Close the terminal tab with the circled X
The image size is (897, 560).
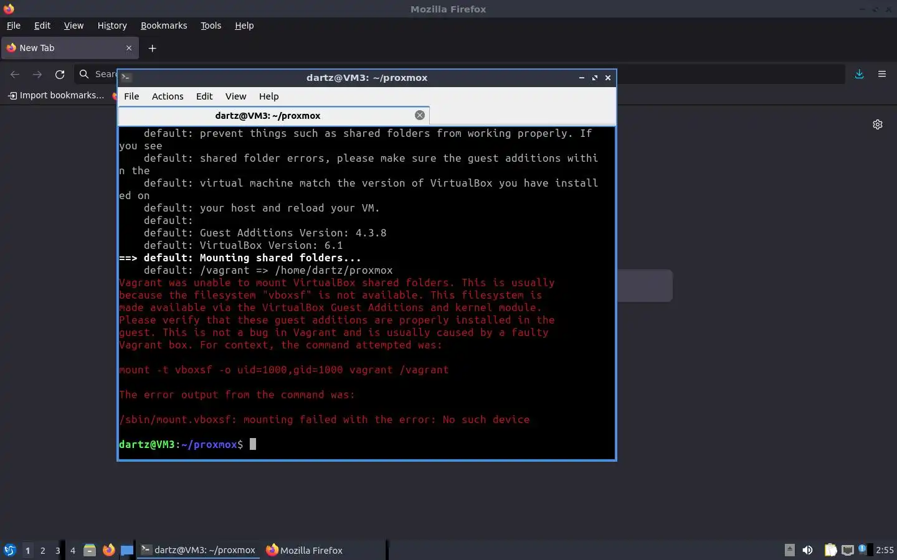(420, 115)
